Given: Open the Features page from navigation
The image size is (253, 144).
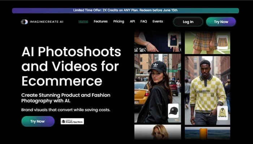Looking at the screenshot, I should [100, 22].
